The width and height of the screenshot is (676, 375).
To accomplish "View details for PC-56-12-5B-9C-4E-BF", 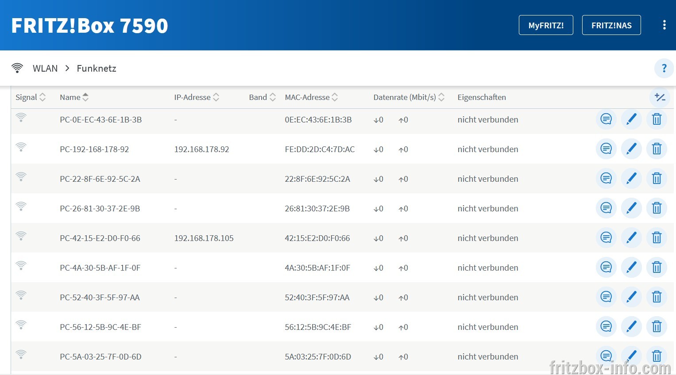I will click(x=606, y=327).
